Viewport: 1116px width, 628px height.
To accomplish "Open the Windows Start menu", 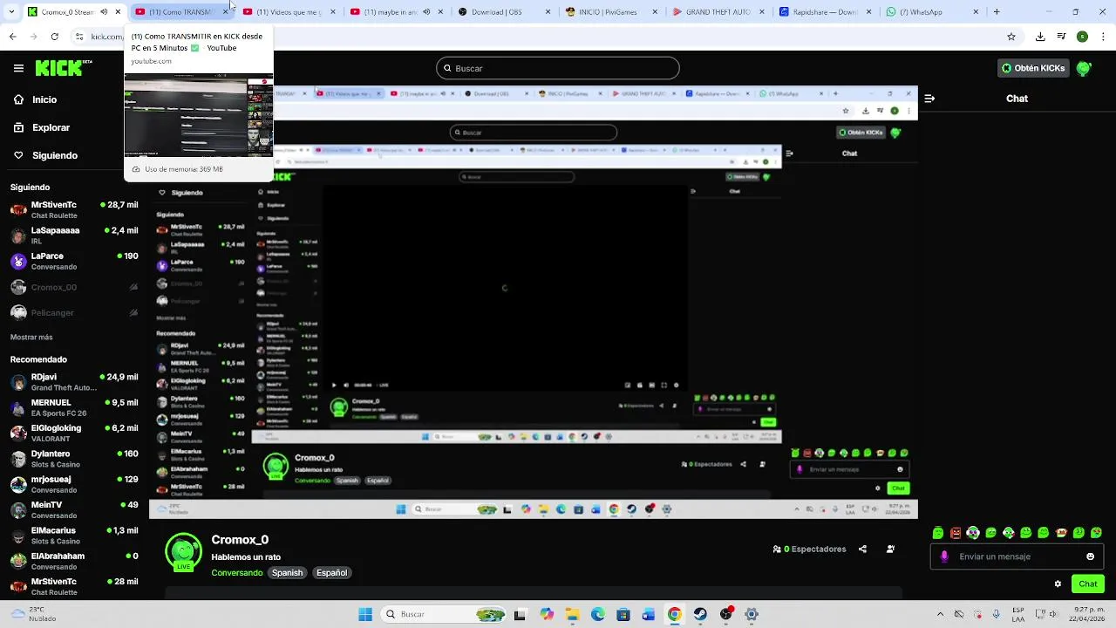I will pyautogui.click(x=365, y=614).
